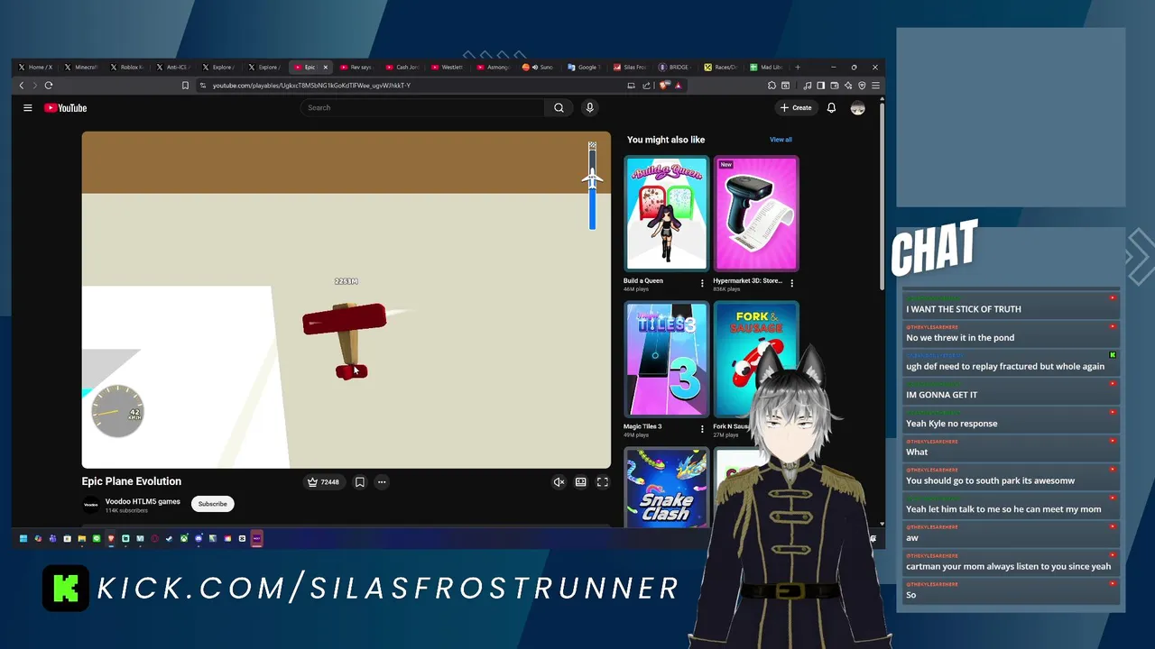Bookmark this page via the address bar icon
The image size is (1155, 649).
(185, 86)
